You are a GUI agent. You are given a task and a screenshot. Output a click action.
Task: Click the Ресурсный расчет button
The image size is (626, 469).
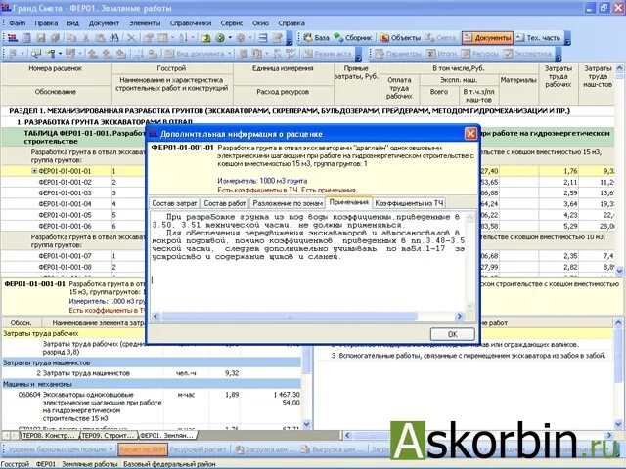(x=198, y=449)
